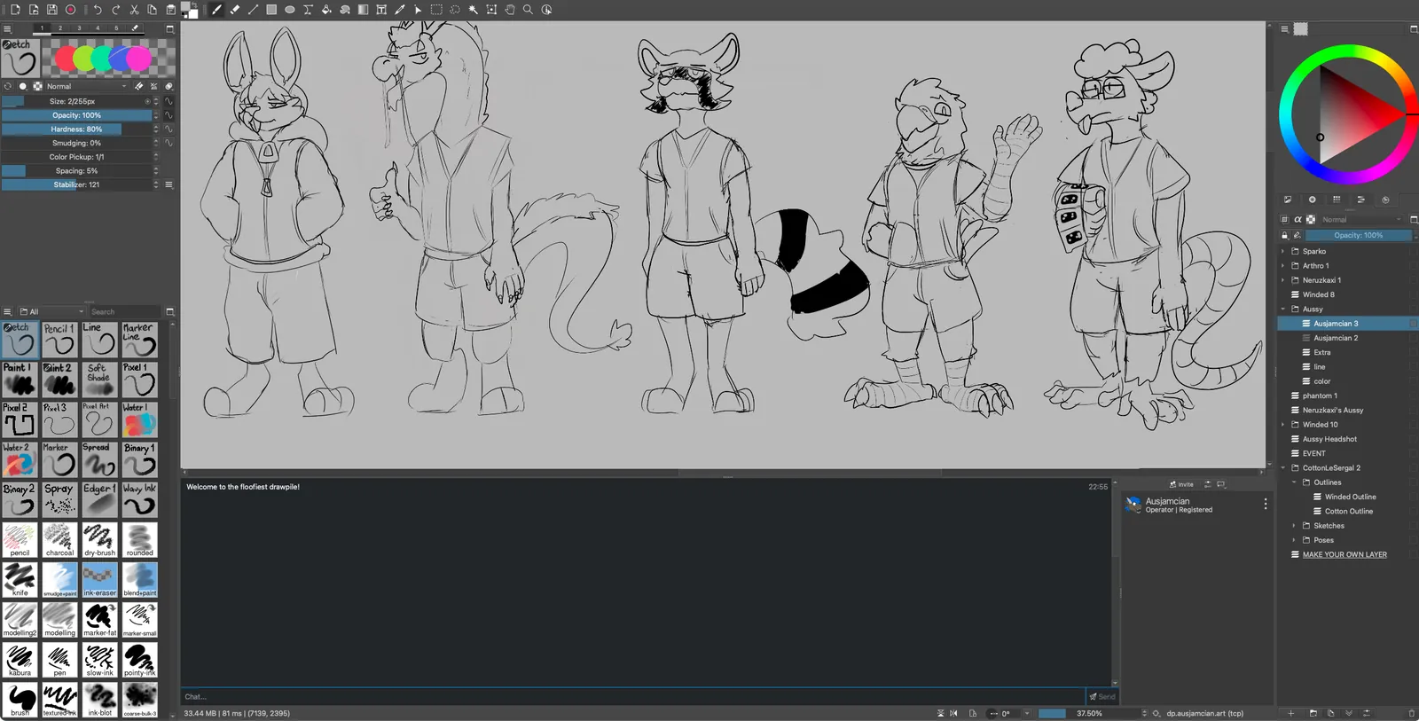Click the layer Opacity 100% slider
The height and width of the screenshot is (721, 1419).
point(1357,235)
